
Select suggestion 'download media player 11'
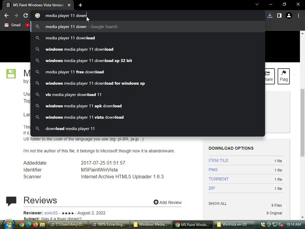tap(148, 129)
